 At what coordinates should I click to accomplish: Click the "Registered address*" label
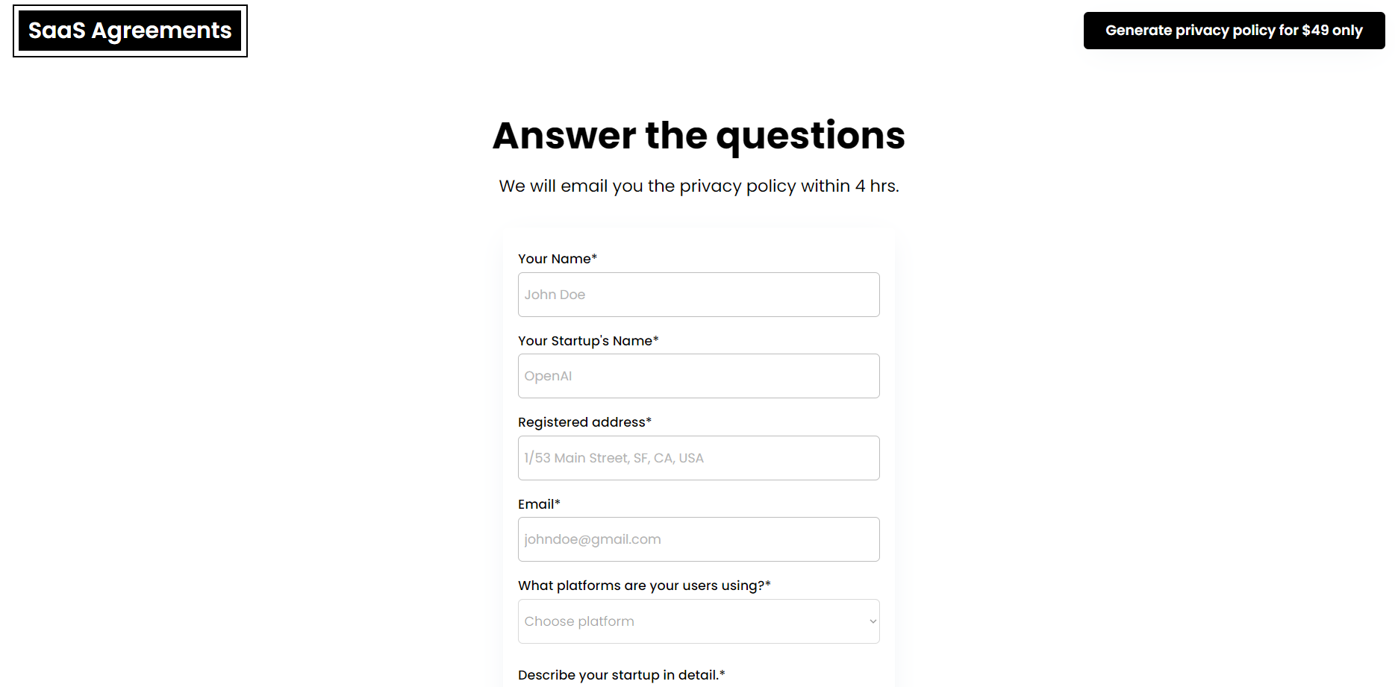[x=584, y=422]
